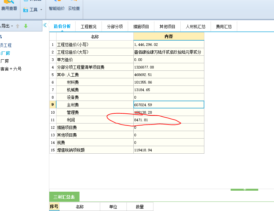Click the 内容 column header

click(x=169, y=36)
